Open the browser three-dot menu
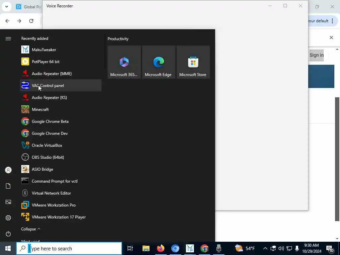Image resolution: width=340 pixels, height=255 pixels. tap(332, 21)
